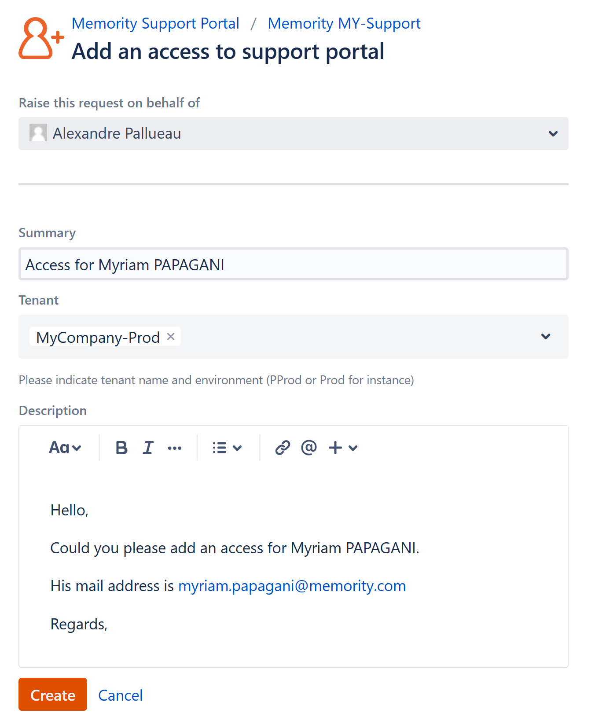
Task: Click the add-user request type icon
Action: click(40, 38)
